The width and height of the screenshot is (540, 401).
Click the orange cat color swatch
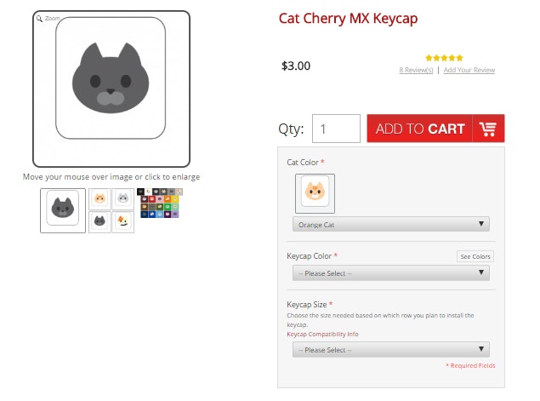[315, 193]
